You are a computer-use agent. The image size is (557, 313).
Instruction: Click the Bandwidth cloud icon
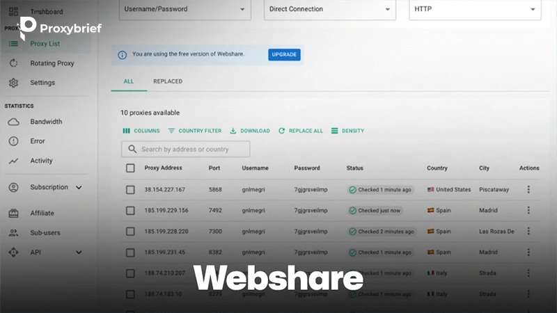coord(13,122)
